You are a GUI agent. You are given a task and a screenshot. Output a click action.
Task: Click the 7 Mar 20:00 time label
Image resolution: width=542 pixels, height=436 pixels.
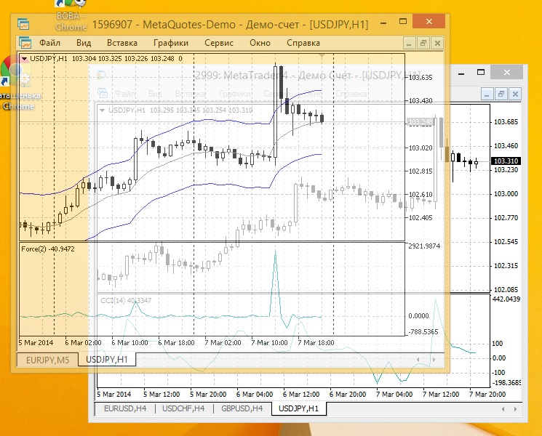click(487, 395)
